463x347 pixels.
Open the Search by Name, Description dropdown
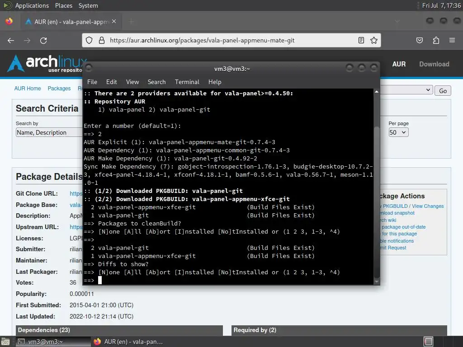pyautogui.click(x=49, y=132)
